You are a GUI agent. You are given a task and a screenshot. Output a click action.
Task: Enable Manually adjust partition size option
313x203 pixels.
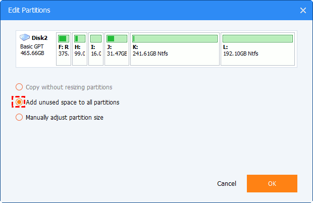20,117
